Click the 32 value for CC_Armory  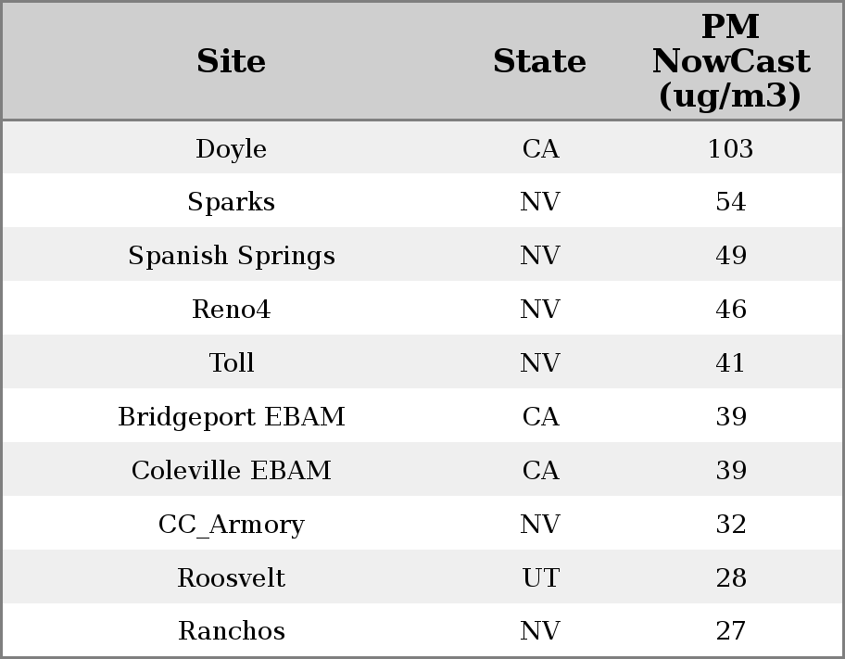point(730,525)
